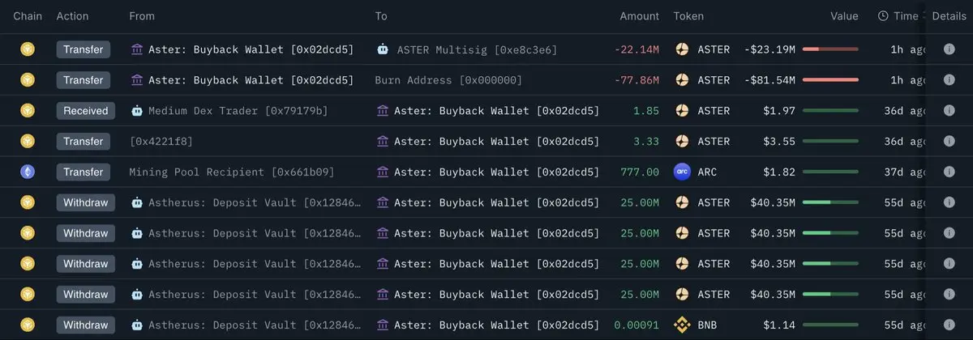Select the $1.82 value
Image resolution: width=973 pixels, height=340 pixels.
click(778, 172)
